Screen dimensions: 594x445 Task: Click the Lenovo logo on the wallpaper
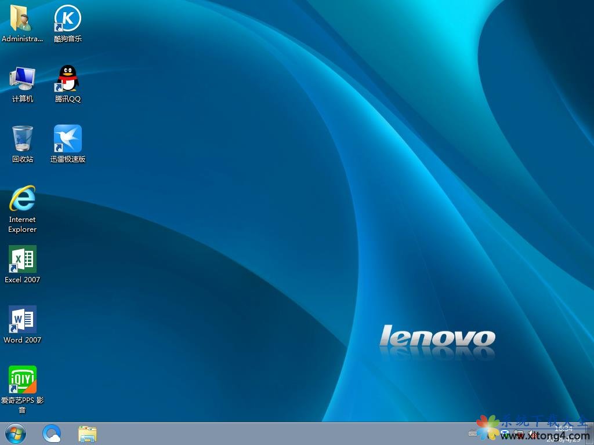click(437, 337)
